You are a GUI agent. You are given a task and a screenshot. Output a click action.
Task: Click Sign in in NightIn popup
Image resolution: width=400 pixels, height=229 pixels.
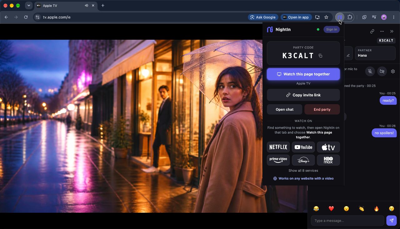(x=332, y=29)
